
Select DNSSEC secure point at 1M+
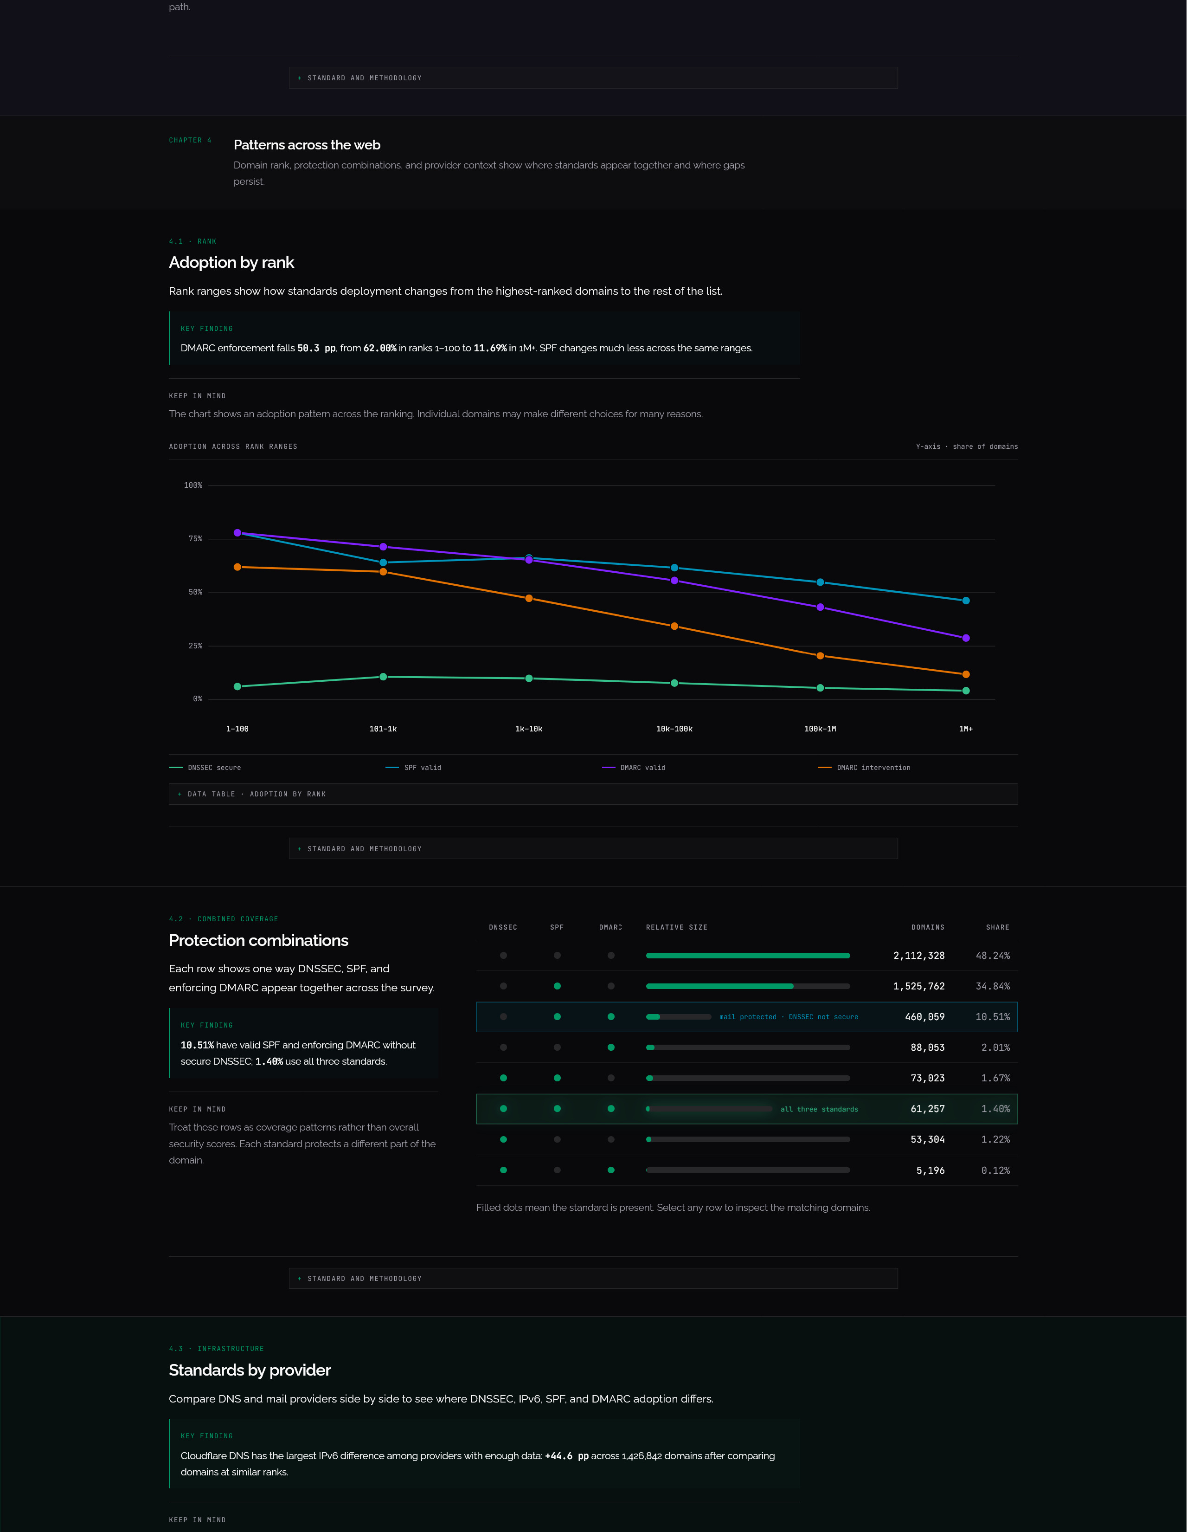pos(966,691)
